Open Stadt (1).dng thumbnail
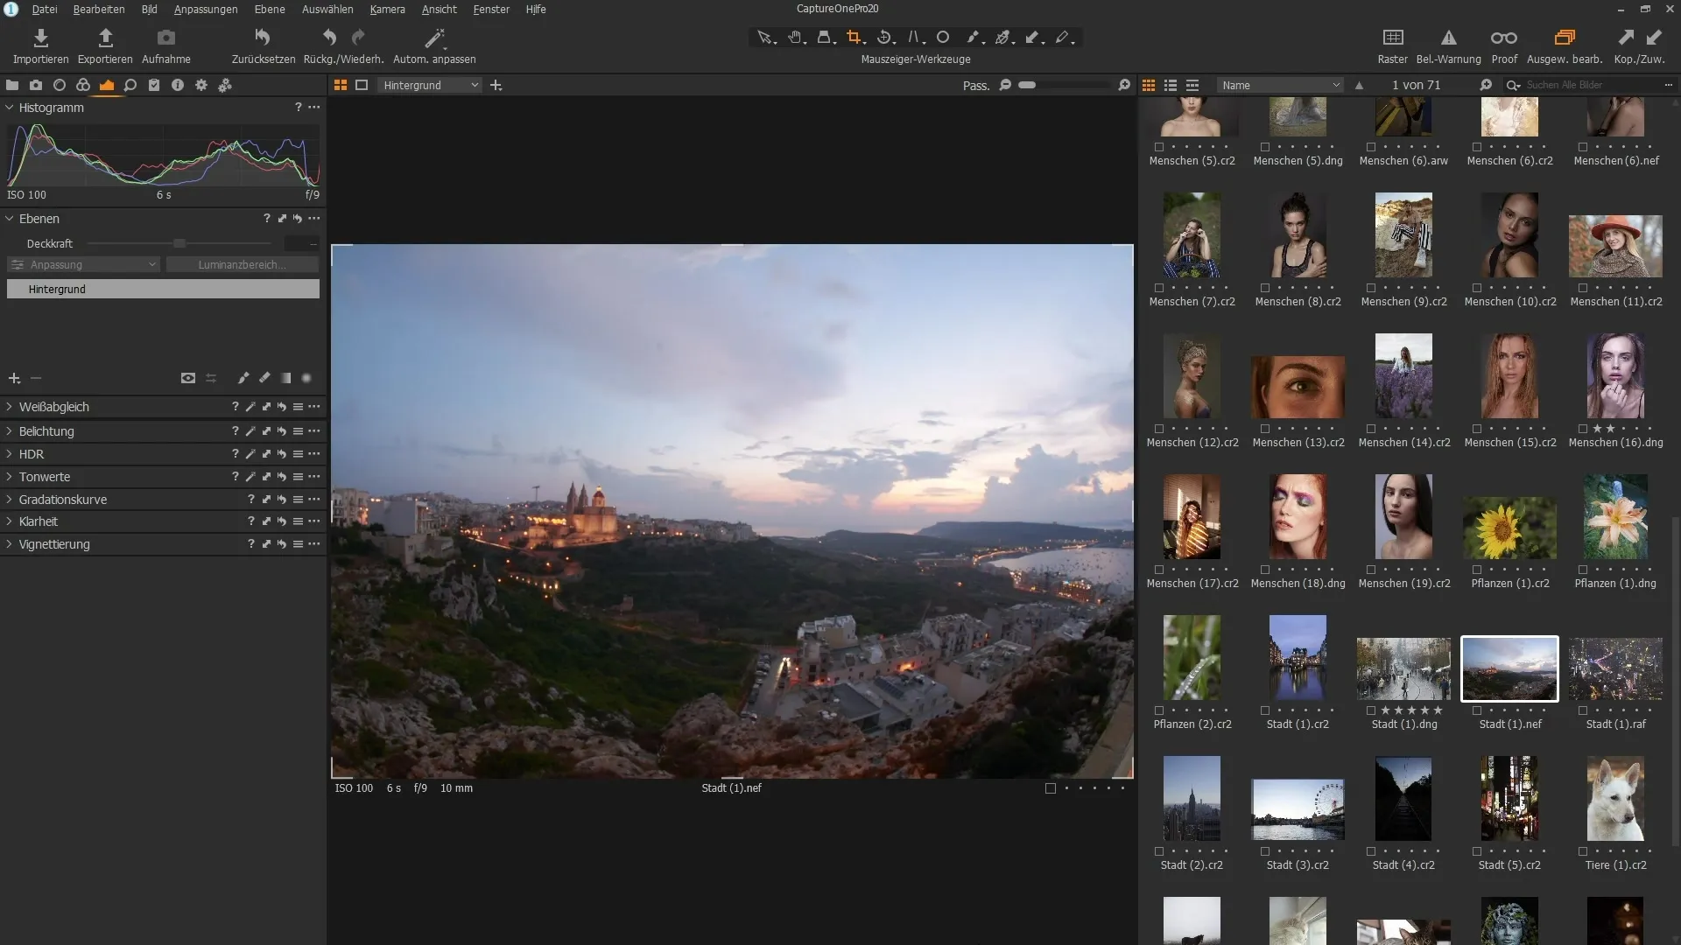Image resolution: width=1681 pixels, height=945 pixels. (1403, 668)
